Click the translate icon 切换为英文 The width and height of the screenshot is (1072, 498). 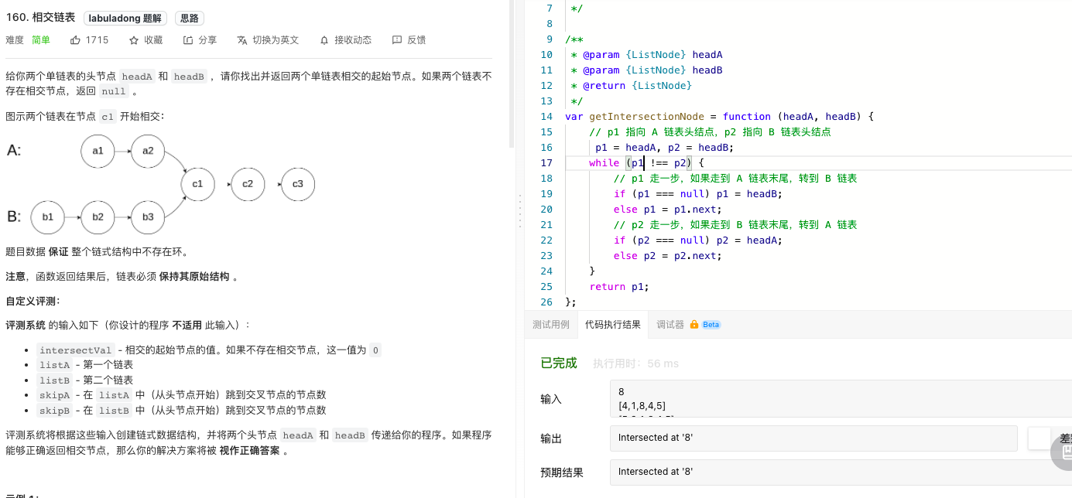pyautogui.click(x=242, y=40)
